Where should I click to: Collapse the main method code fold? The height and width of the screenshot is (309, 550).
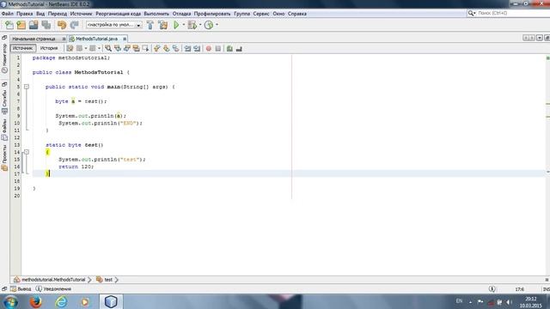point(27,87)
